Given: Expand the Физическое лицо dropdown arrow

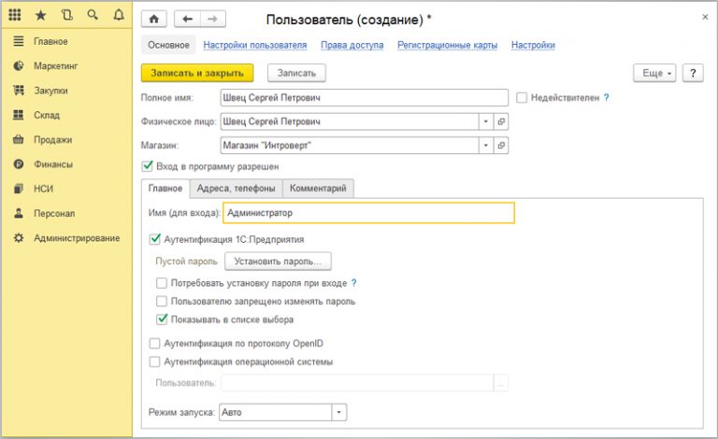Looking at the screenshot, I should [486, 121].
